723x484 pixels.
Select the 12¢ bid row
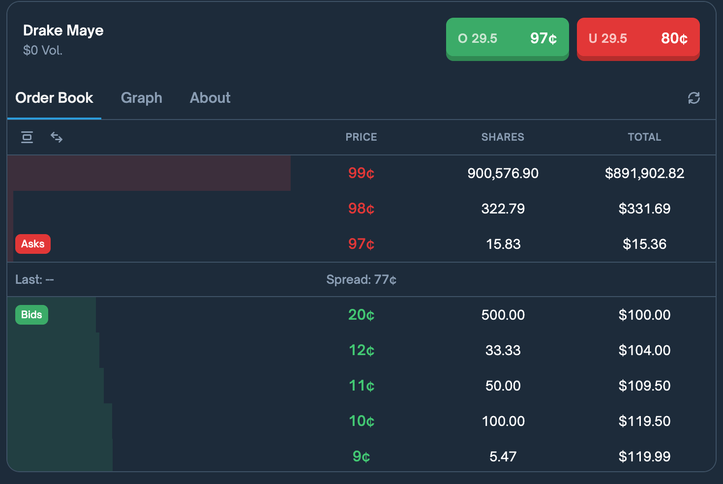[x=361, y=350]
